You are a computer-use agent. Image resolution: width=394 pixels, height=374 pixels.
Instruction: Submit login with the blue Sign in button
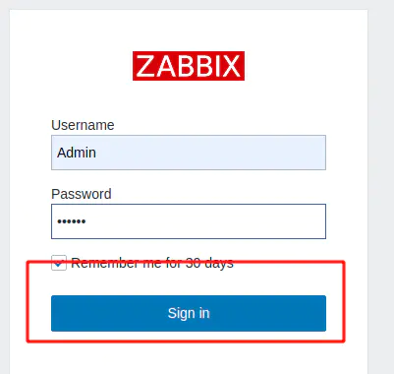pyautogui.click(x=189, y=313)
